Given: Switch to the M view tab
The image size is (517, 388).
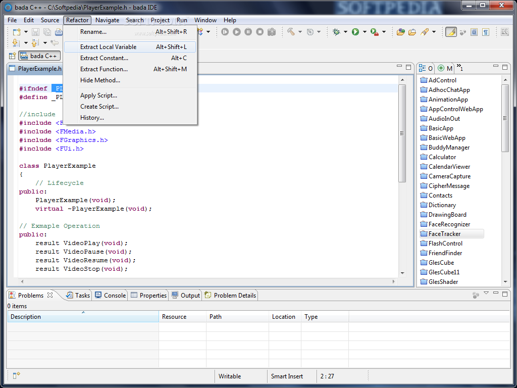Looking at the screenshot, I should click(x=445, y=68).
